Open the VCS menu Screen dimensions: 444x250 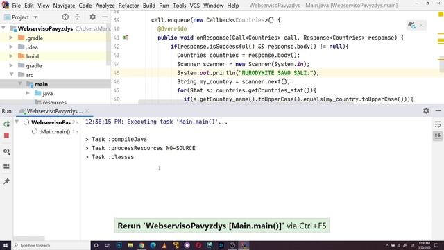(x=194, y=6)
